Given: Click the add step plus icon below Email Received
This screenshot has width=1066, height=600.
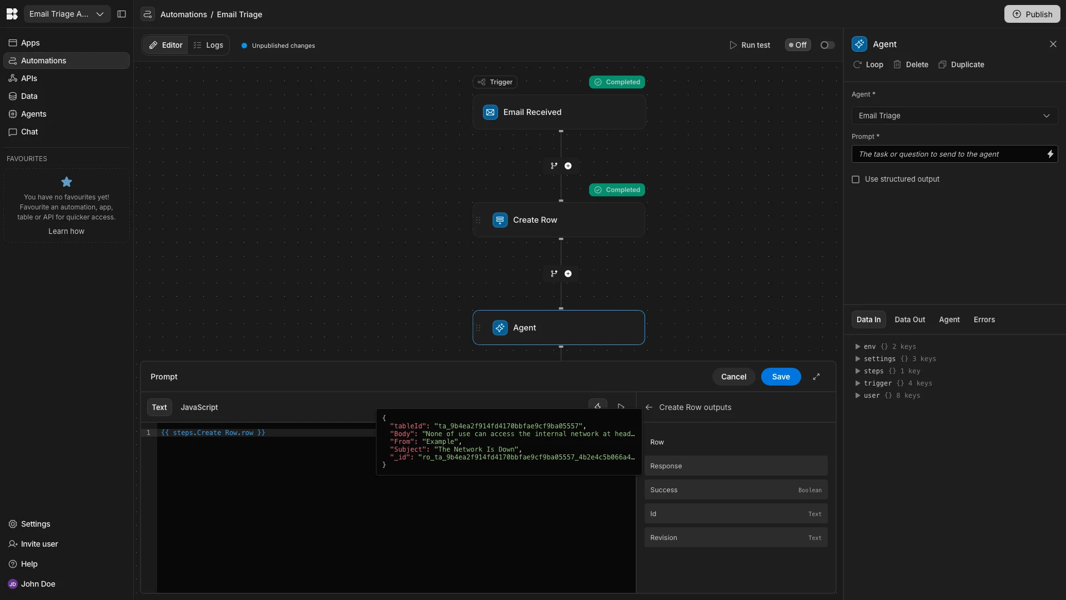Looking at the screenshot, I should [x=568, y=166].
